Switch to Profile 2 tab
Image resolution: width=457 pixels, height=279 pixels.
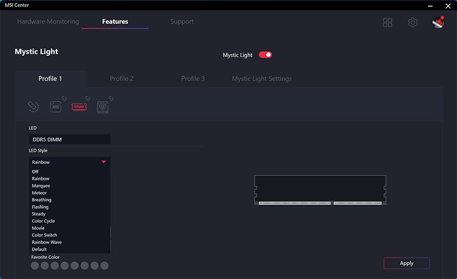point(121,79)
